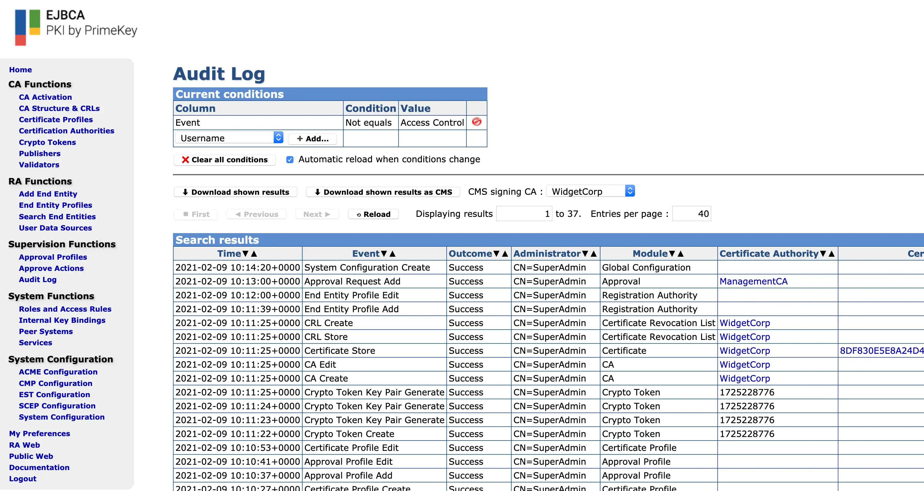Sort Administrator column ascending arrow
This screenshot has width=924, height=491.
[x=594, y=253]
